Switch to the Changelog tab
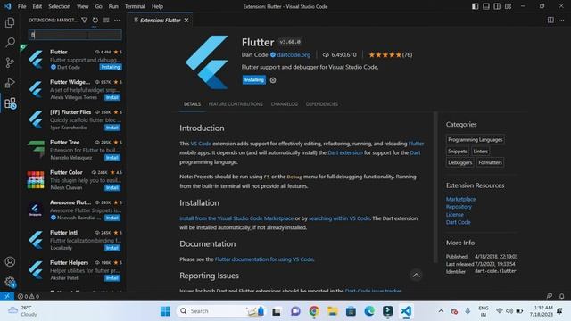This screenshot has width=571, height=321. (285, 104)
